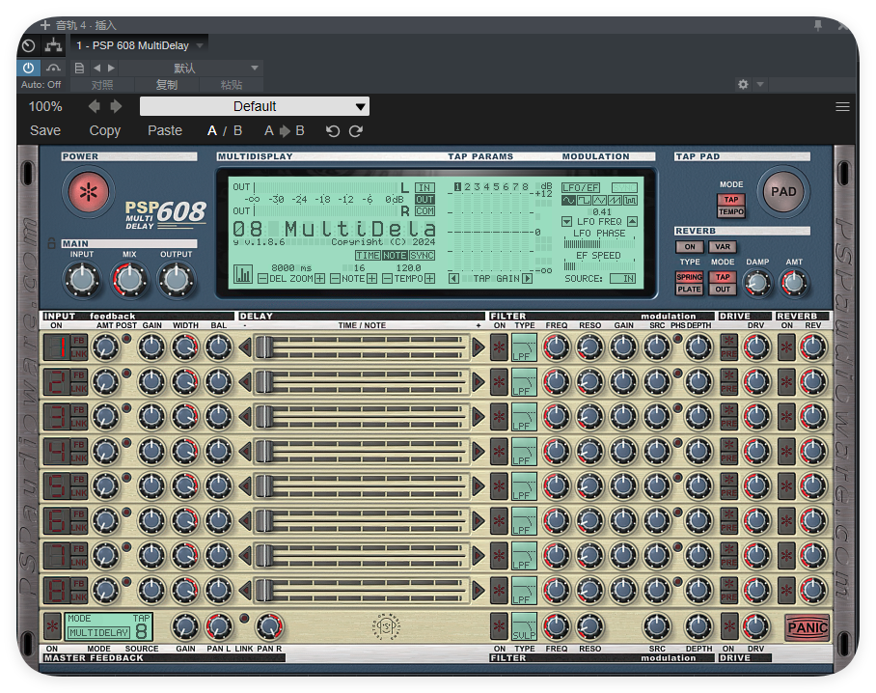The width and height of the screenshot is (876, 693).
Task: Select SYNC mode next to NOTE
Action: [x=422, y=256]
